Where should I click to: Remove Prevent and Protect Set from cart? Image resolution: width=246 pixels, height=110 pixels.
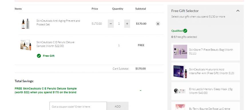pos(158,24)
